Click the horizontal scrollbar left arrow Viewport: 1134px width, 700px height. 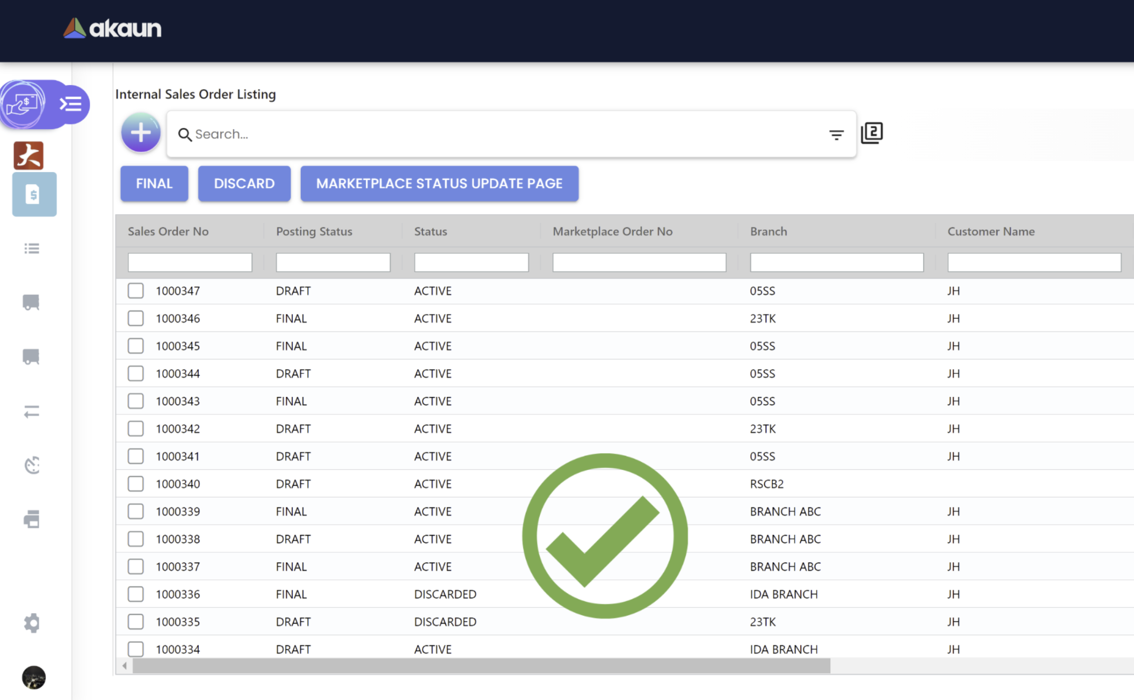pyautogui.click(x=124, y=666)
